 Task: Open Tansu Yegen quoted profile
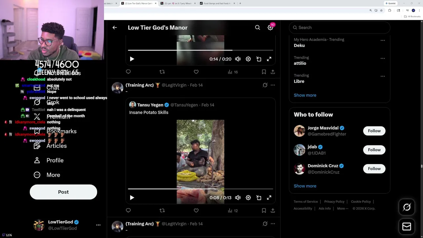pos(150,105)
